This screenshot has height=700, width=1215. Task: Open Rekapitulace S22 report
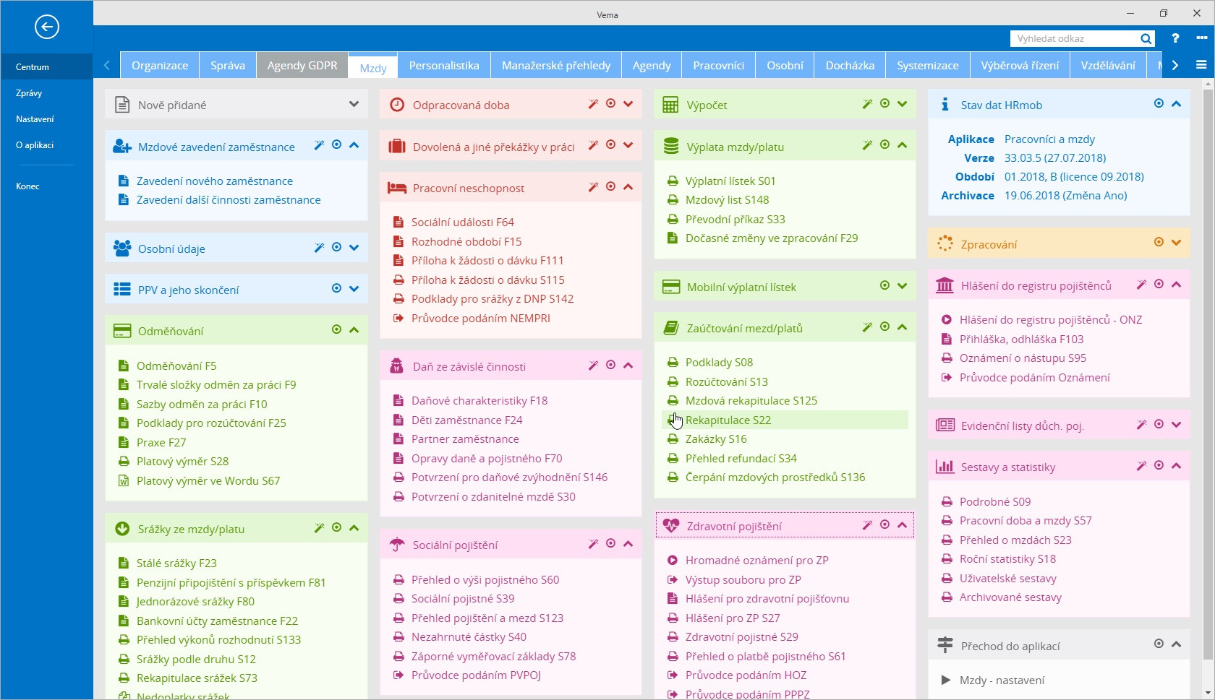click(728, 420)
